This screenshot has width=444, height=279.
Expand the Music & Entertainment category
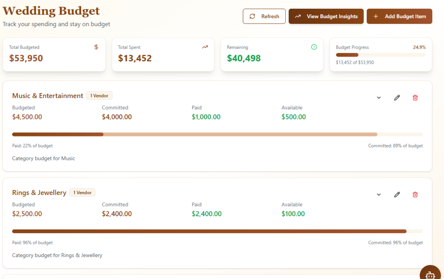tap(379, 97)
